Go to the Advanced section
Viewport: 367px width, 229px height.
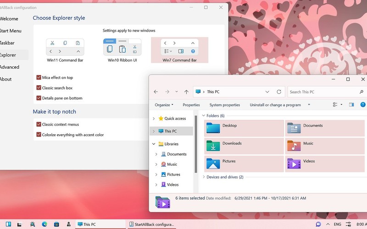pos(10,67)
